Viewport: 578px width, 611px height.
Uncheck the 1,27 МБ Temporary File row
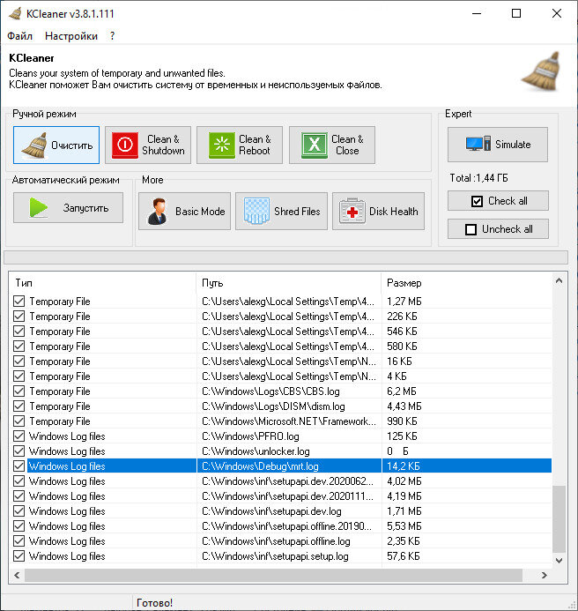coord(19,302)
